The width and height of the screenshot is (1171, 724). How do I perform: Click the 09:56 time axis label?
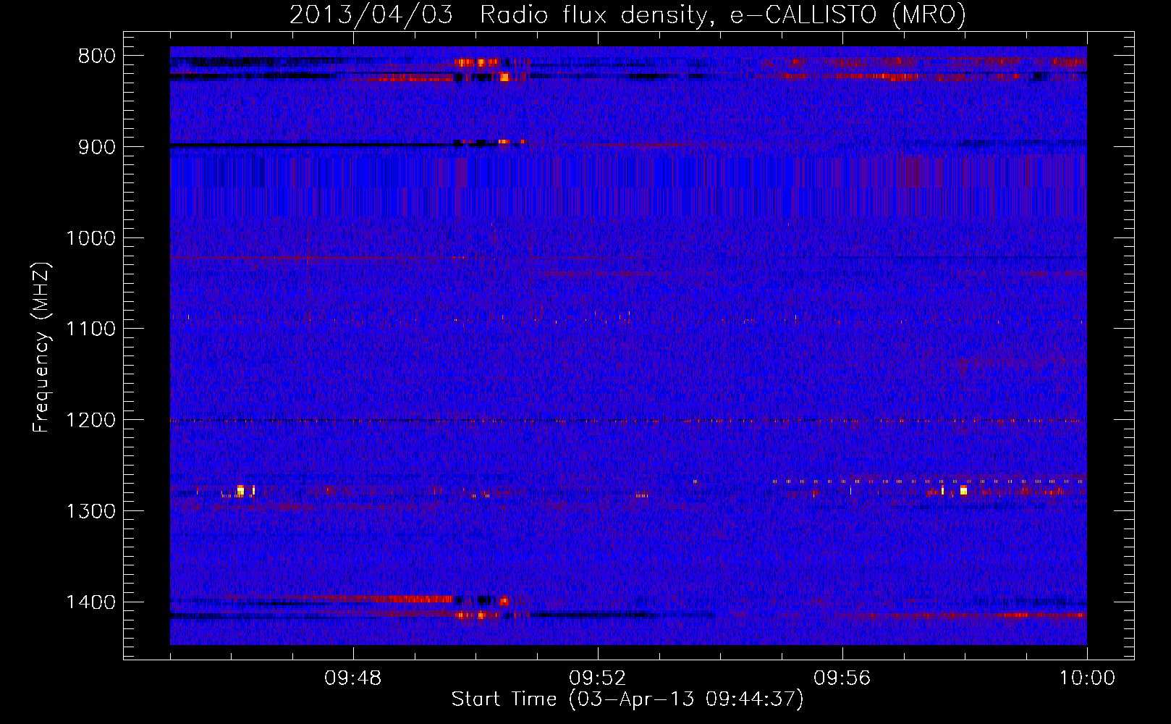[x=842, y=678]
